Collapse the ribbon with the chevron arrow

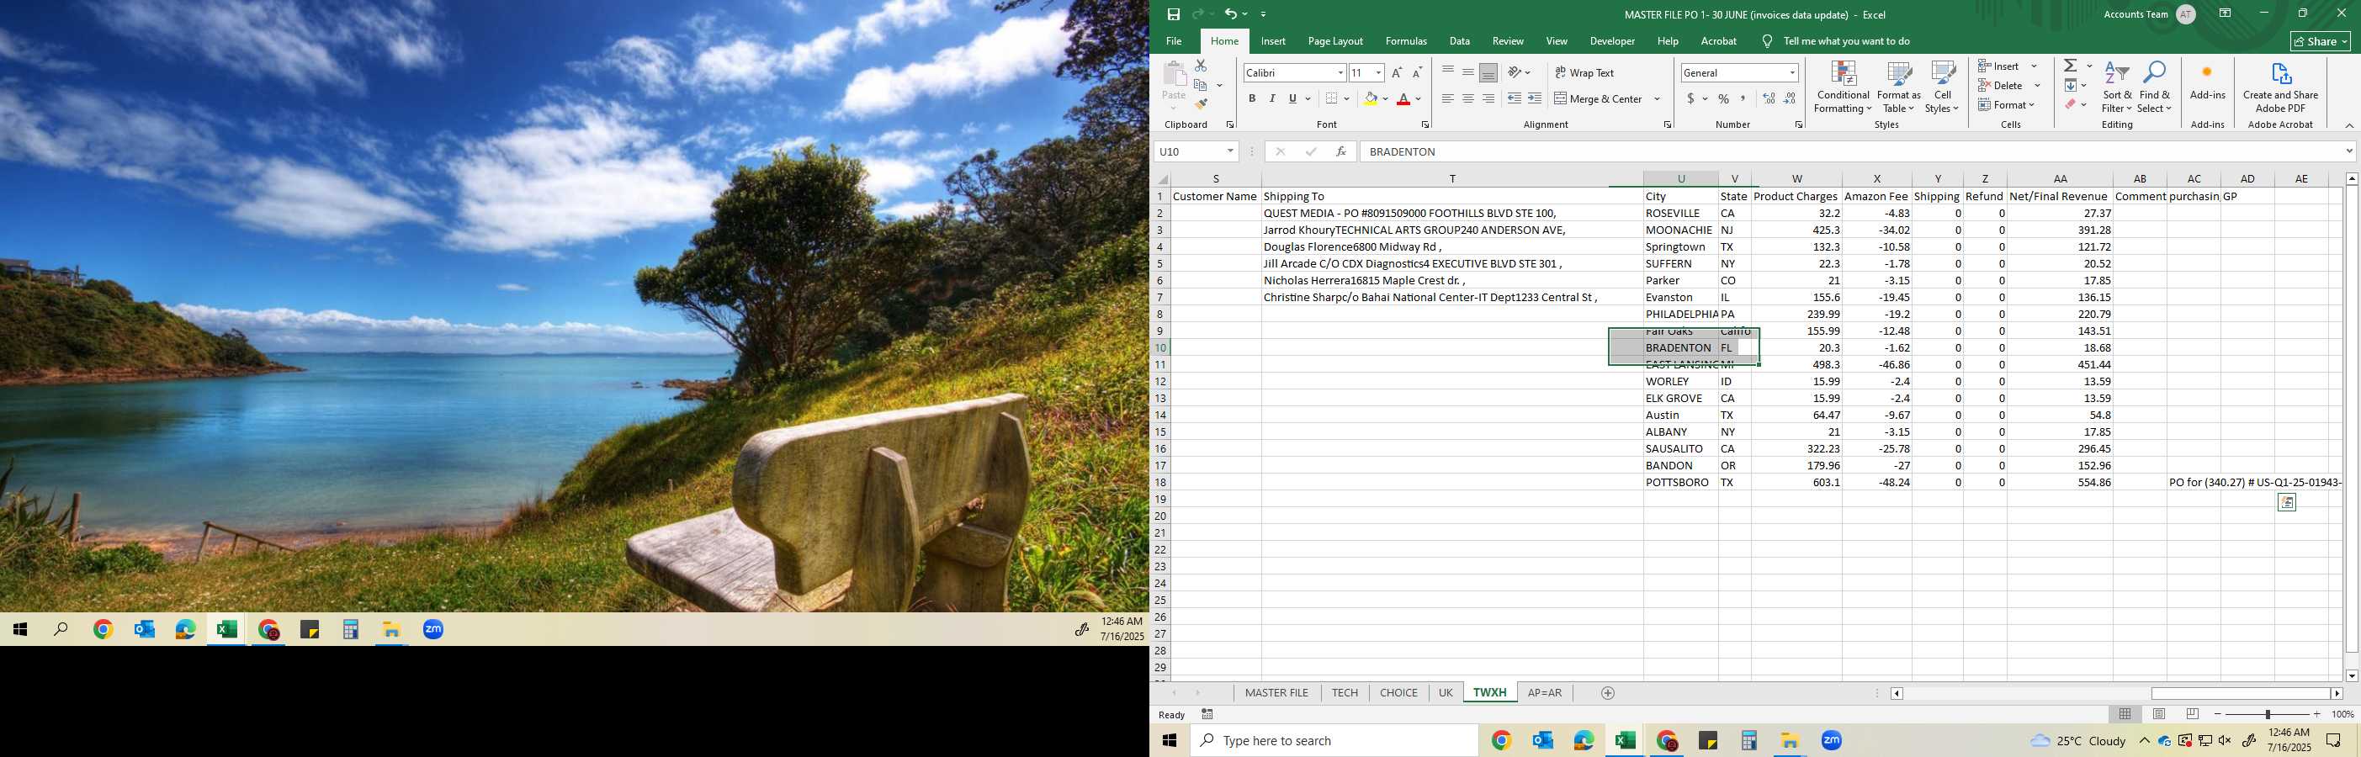click(x=2348, y=124)
